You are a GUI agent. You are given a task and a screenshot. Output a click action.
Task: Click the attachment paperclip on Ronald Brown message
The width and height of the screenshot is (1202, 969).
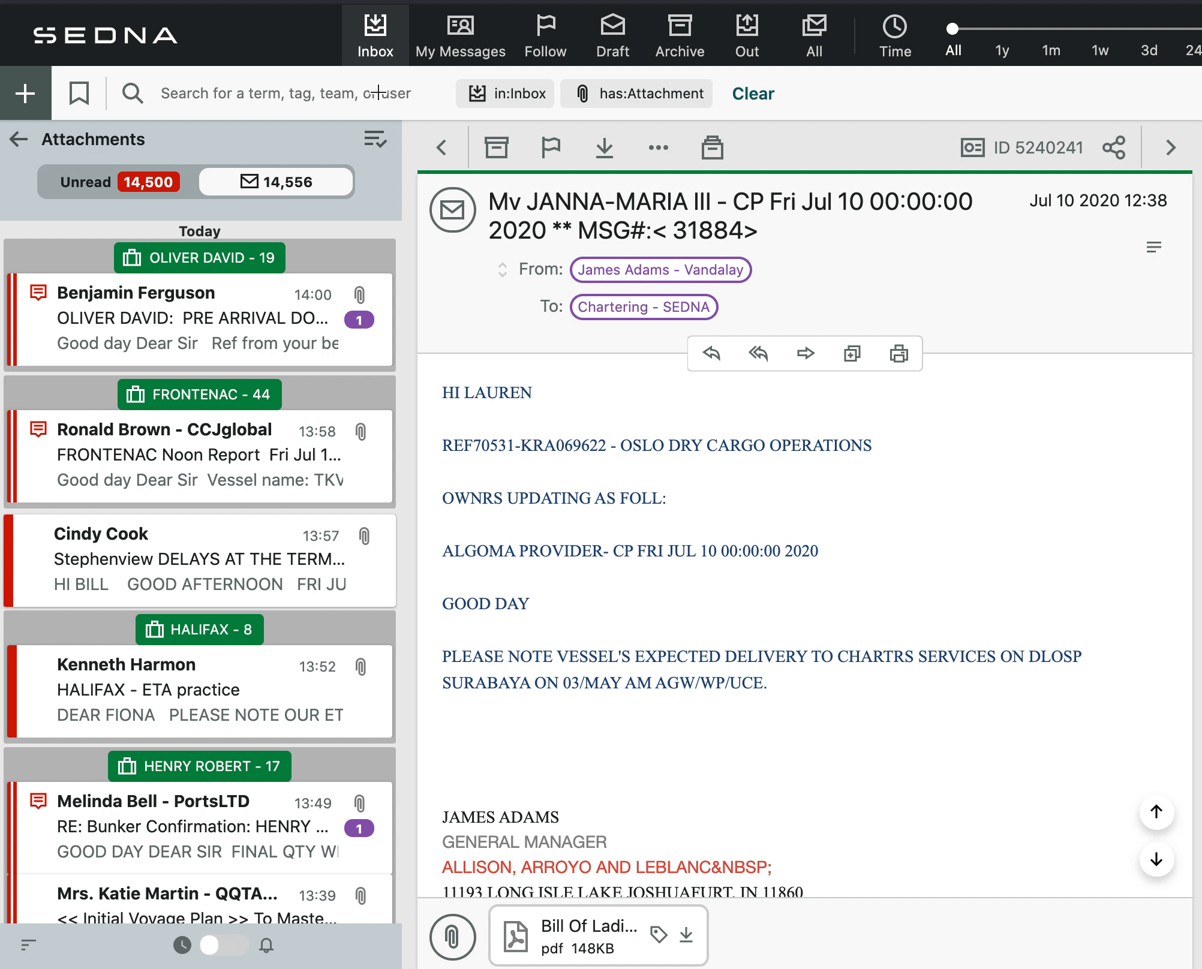coord(360,432)
